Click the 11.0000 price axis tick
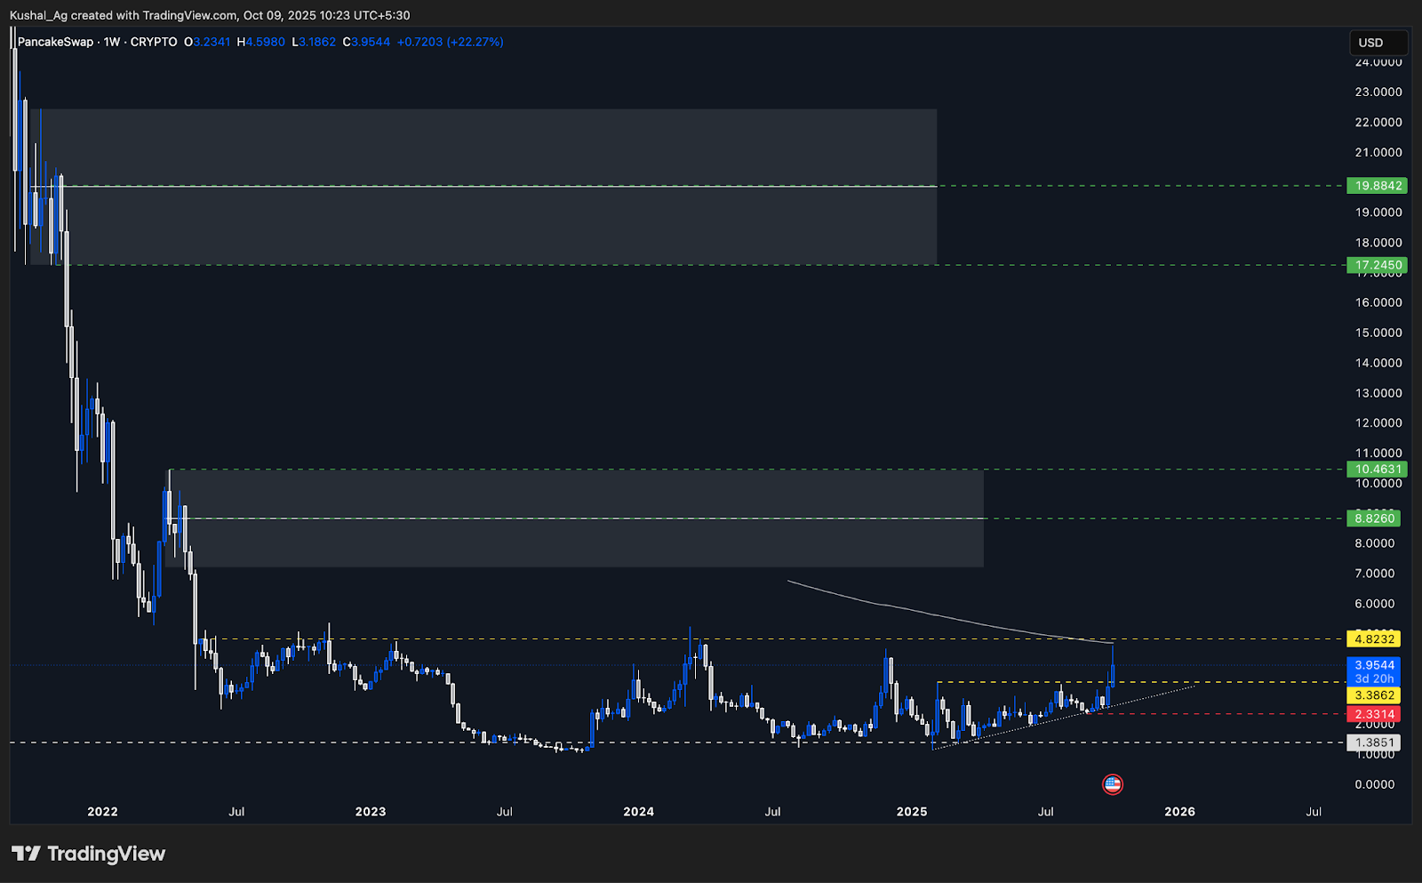 point(1378,454)
